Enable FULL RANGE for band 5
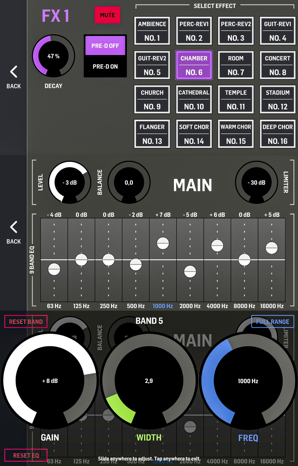The image size is (298, 466). pyautogui.click(x=273, y=322)
